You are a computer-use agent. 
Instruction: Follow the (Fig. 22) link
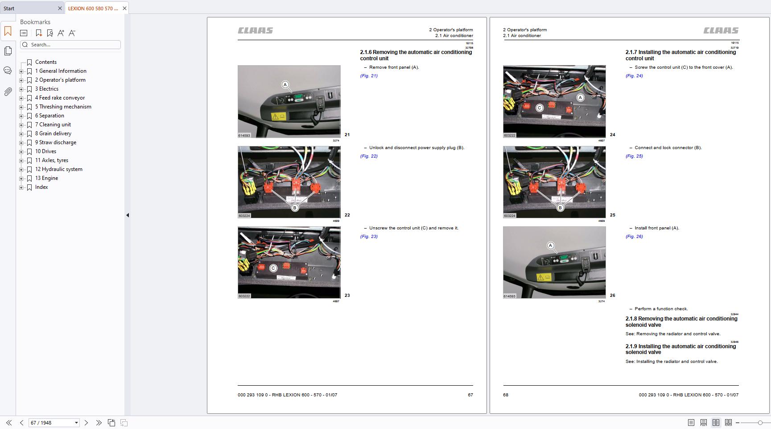(x=369, y=156)
